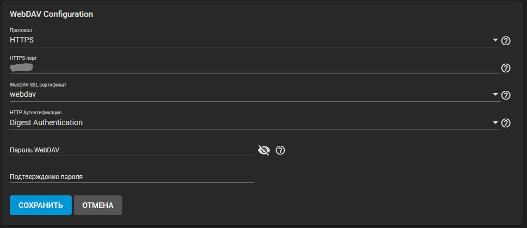Click the СОХРАНИТЬ button
This screenshot has height=228, width=527.
[41, 205]
